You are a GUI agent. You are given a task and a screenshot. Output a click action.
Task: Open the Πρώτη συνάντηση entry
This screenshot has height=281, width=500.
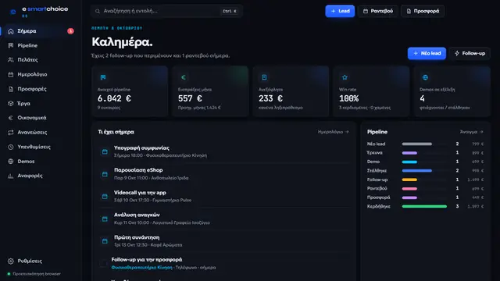pos(224,241)
